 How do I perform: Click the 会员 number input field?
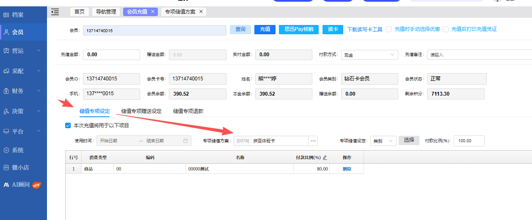[x=154, y=30]
